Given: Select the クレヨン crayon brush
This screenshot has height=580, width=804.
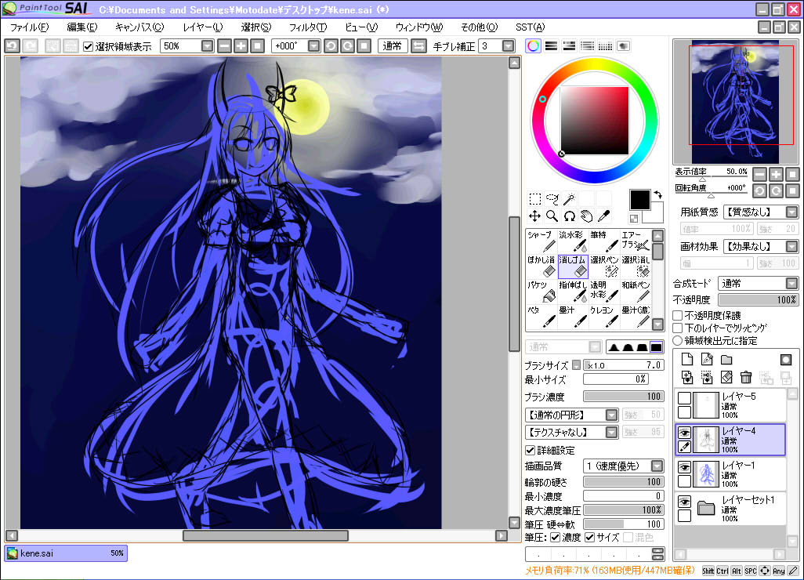Looking at the screenshot, I should coord(604,317).
